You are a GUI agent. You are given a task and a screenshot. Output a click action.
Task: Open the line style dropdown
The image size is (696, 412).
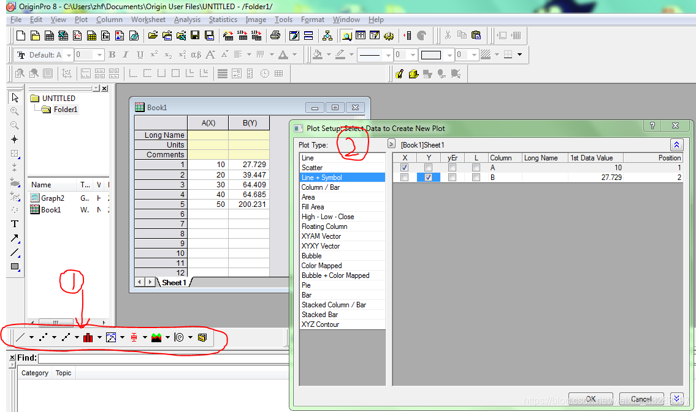click(x=388, y=55)
